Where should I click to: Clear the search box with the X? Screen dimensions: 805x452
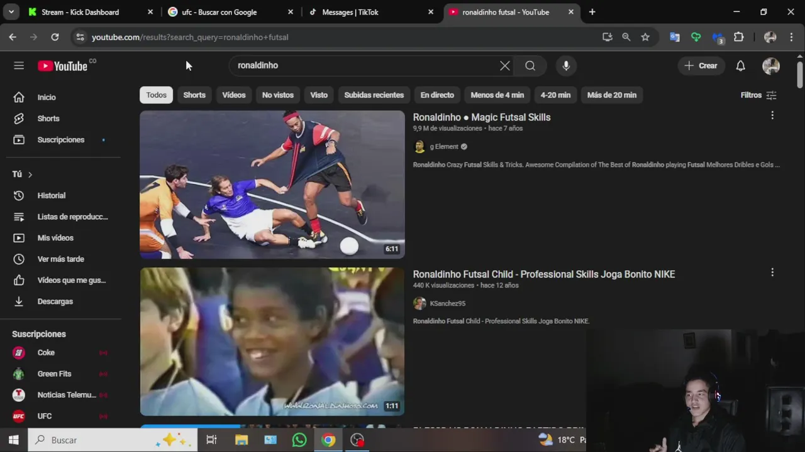pyautogui.click(x=504, y=65)
